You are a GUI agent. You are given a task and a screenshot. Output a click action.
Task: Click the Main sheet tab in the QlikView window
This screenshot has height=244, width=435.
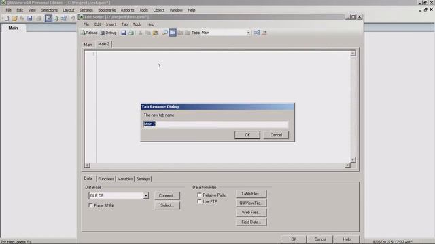(x=13, y=28)
